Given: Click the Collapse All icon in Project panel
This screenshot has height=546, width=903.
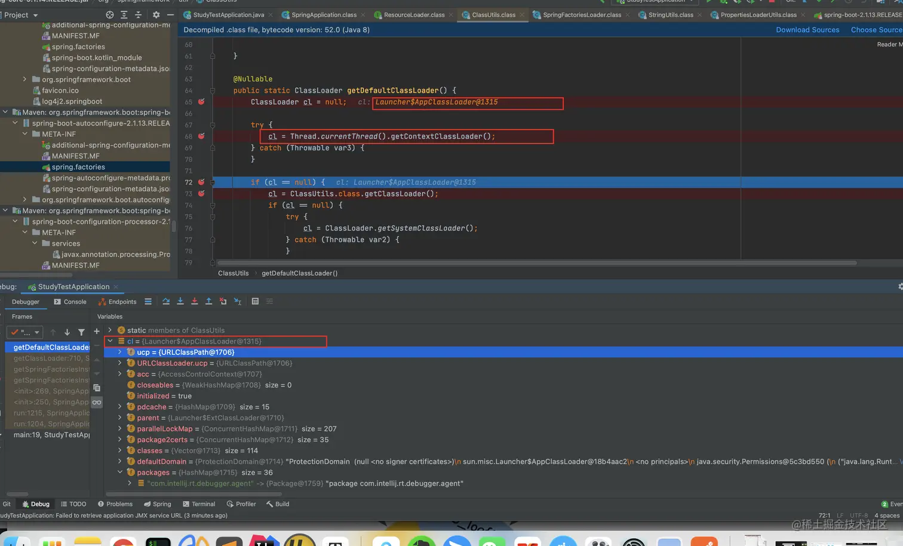Looking at the screenshot, I should pos(138,15).
